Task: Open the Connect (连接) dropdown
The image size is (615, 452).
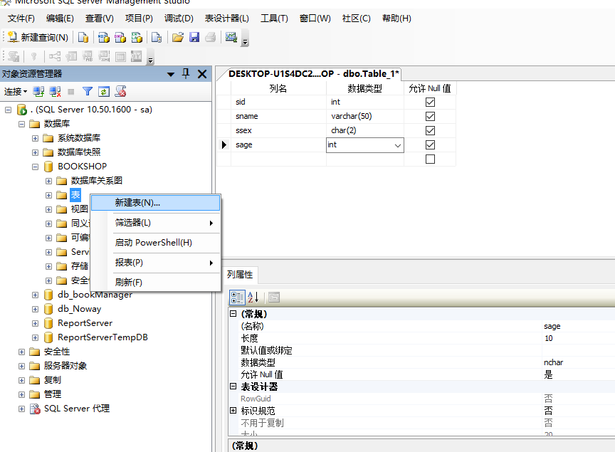Action: [x=16, y=92]
